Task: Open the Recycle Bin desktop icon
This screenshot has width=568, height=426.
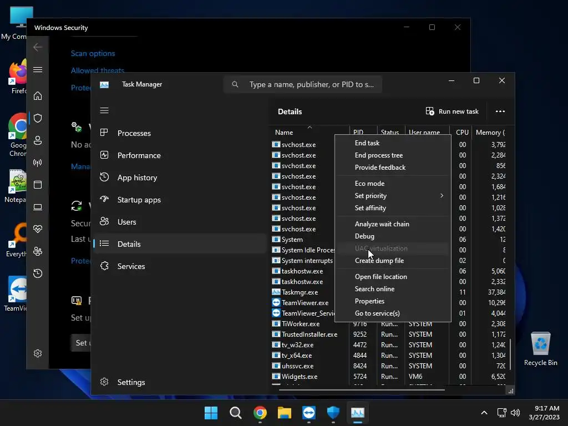Action: click(x=540, y=349)
